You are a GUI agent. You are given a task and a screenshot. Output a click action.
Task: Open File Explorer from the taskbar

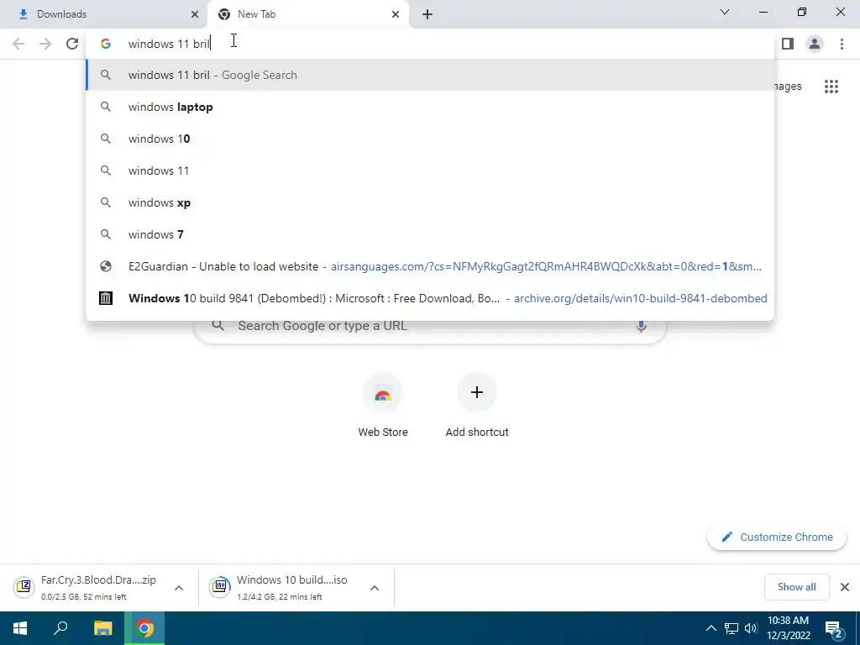click(103, 628)
